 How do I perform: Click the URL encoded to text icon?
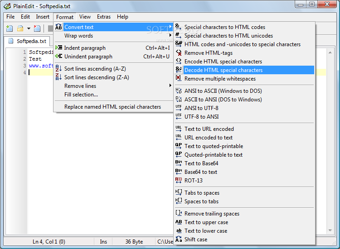pyautogui.click(x=179, y=138)
